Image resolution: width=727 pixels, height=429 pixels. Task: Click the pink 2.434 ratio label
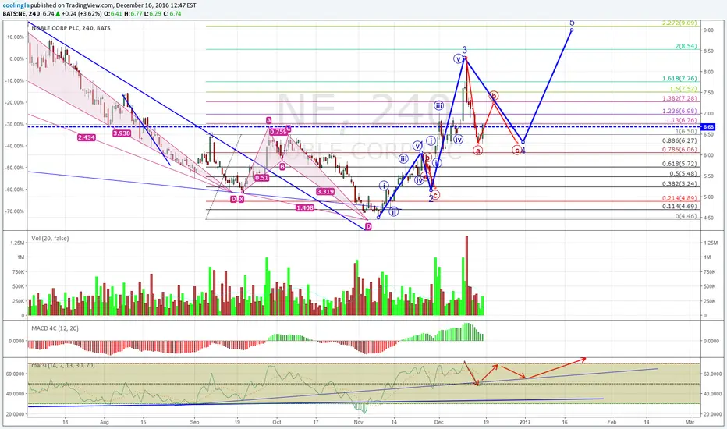pyautogui.click(x=87, y=138)
